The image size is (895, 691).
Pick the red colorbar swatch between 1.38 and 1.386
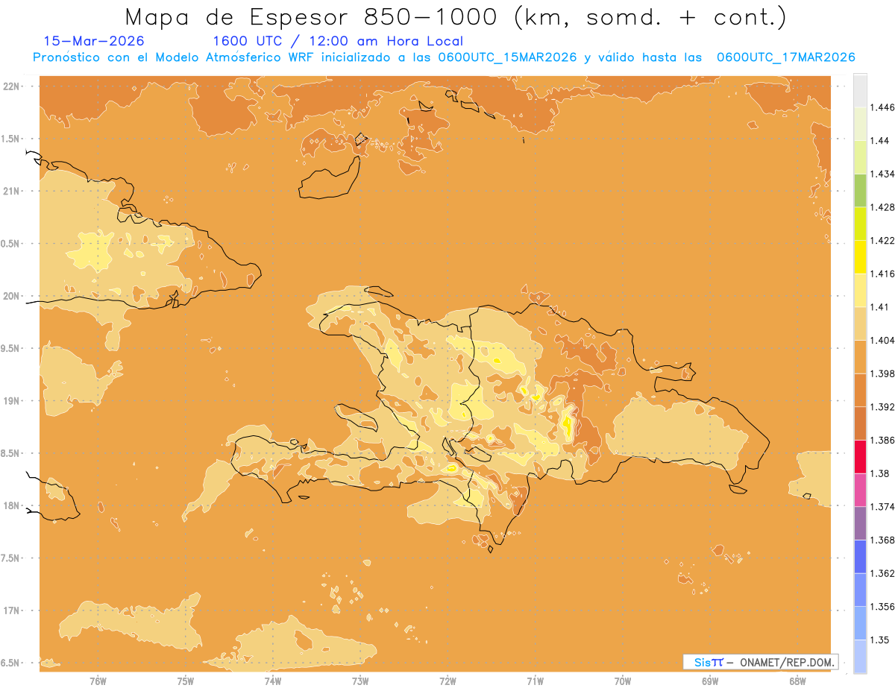point(860,457)
